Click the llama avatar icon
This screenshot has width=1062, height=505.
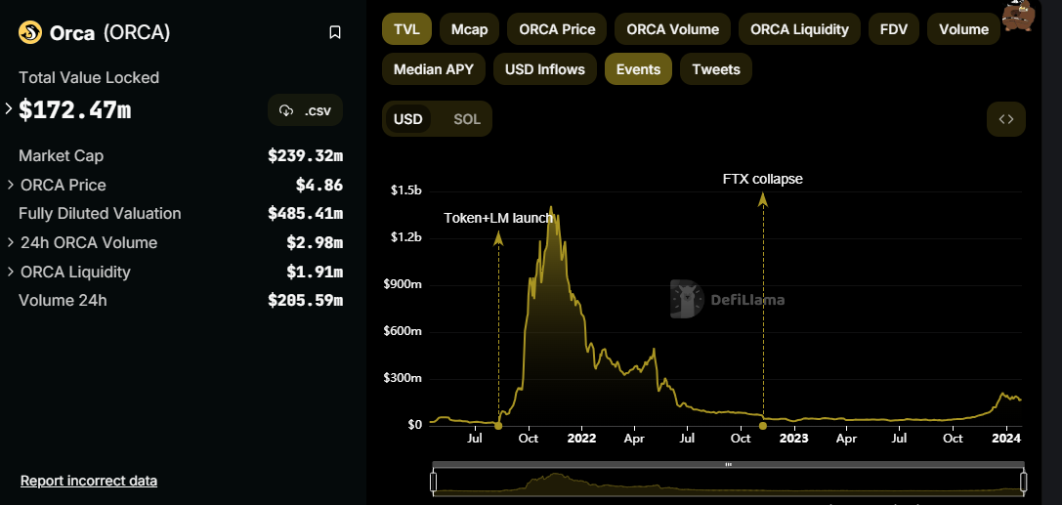1019,17
